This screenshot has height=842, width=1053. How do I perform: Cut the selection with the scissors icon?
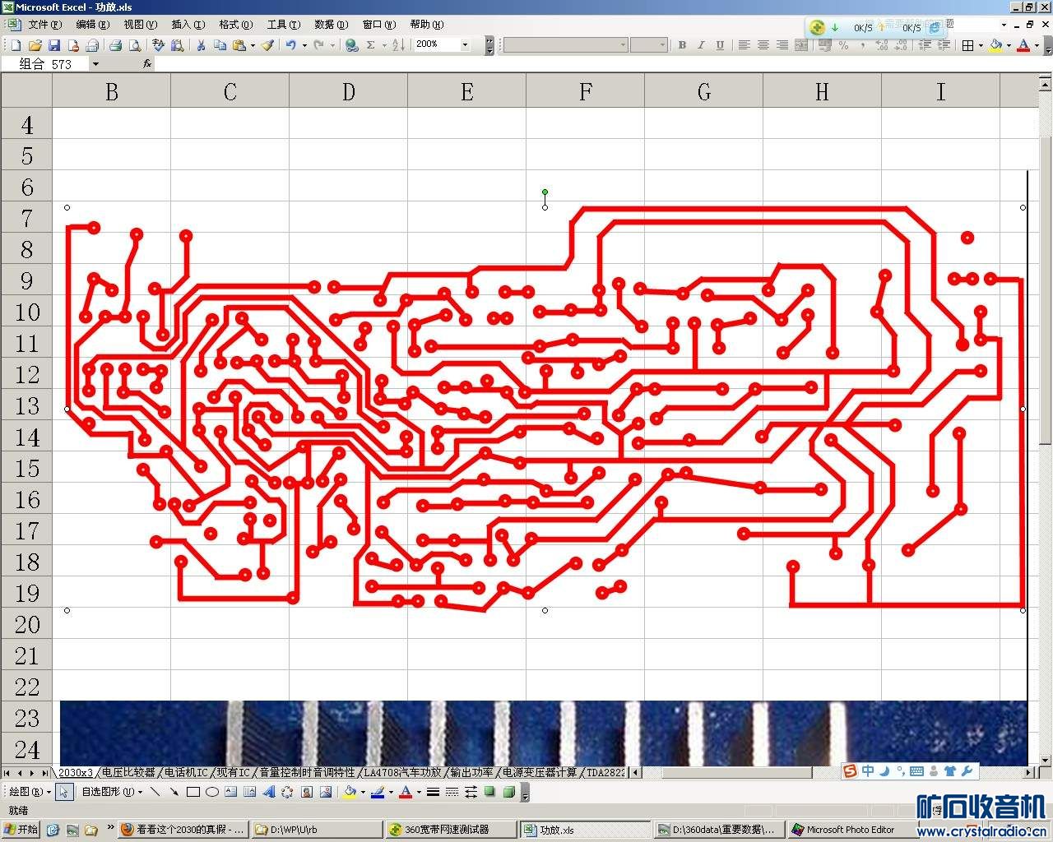coord(201,45)
